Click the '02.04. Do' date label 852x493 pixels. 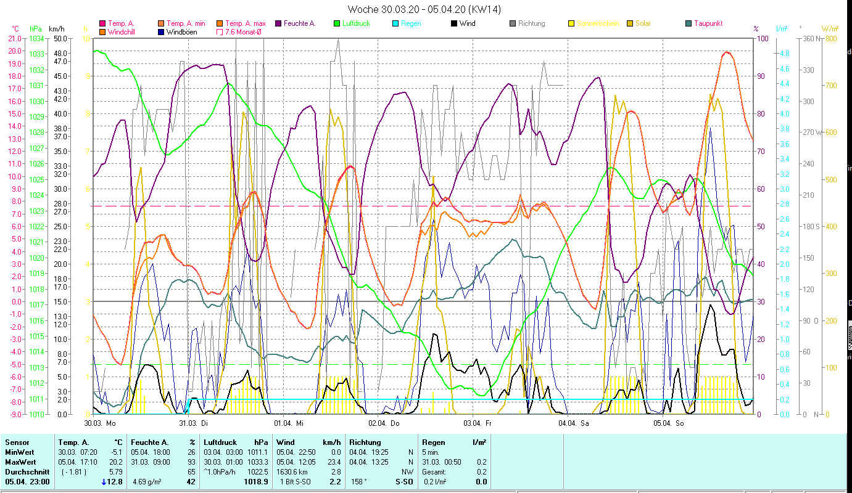384,423
